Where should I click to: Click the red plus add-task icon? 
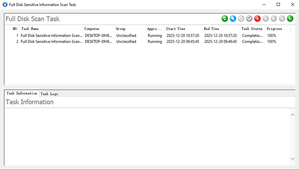(258, 18)
